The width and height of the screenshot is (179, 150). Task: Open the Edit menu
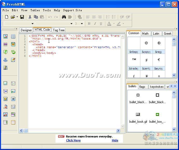15,10
